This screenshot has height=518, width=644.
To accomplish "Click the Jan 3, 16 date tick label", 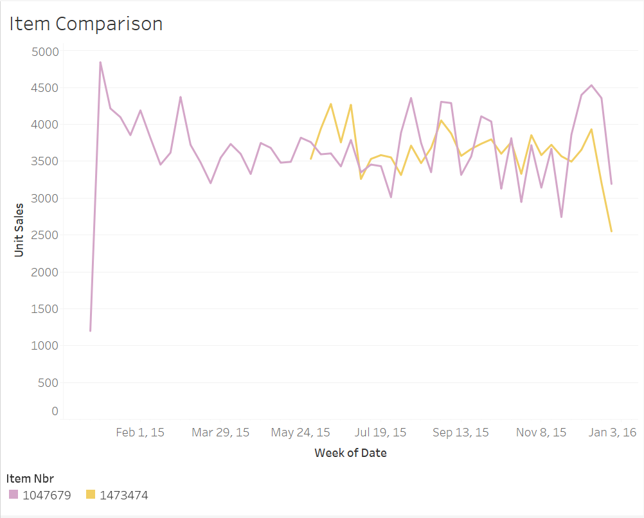I will 613,433.
